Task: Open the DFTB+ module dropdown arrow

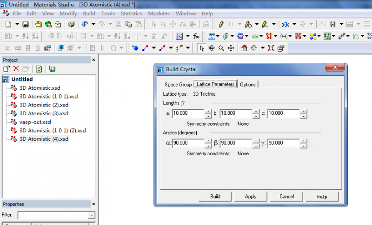Action: 305,36
